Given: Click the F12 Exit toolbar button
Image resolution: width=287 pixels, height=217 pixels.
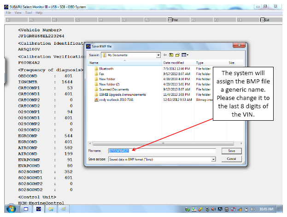Looking at the screenshot, I should 265,20.
